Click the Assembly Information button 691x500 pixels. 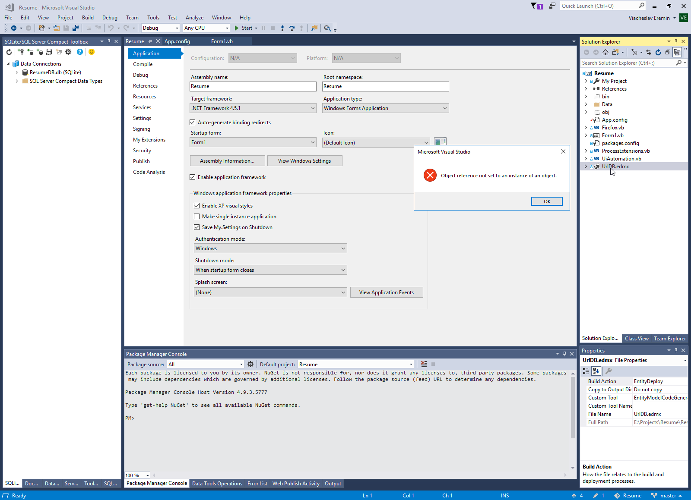(227, 161)
